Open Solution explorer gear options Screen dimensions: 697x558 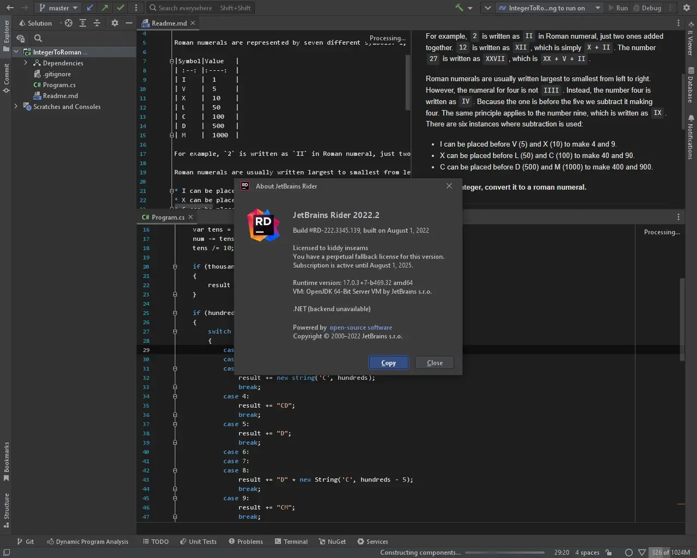[x=114, y=23]
